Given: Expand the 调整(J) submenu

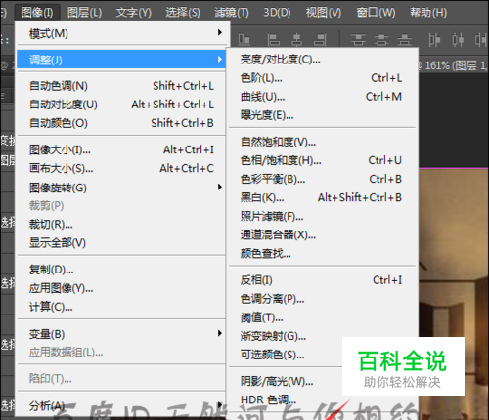Looking at the screenshot, I should tap(121, 60).
